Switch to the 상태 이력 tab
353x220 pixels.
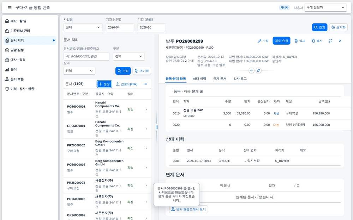click(199, 78)
